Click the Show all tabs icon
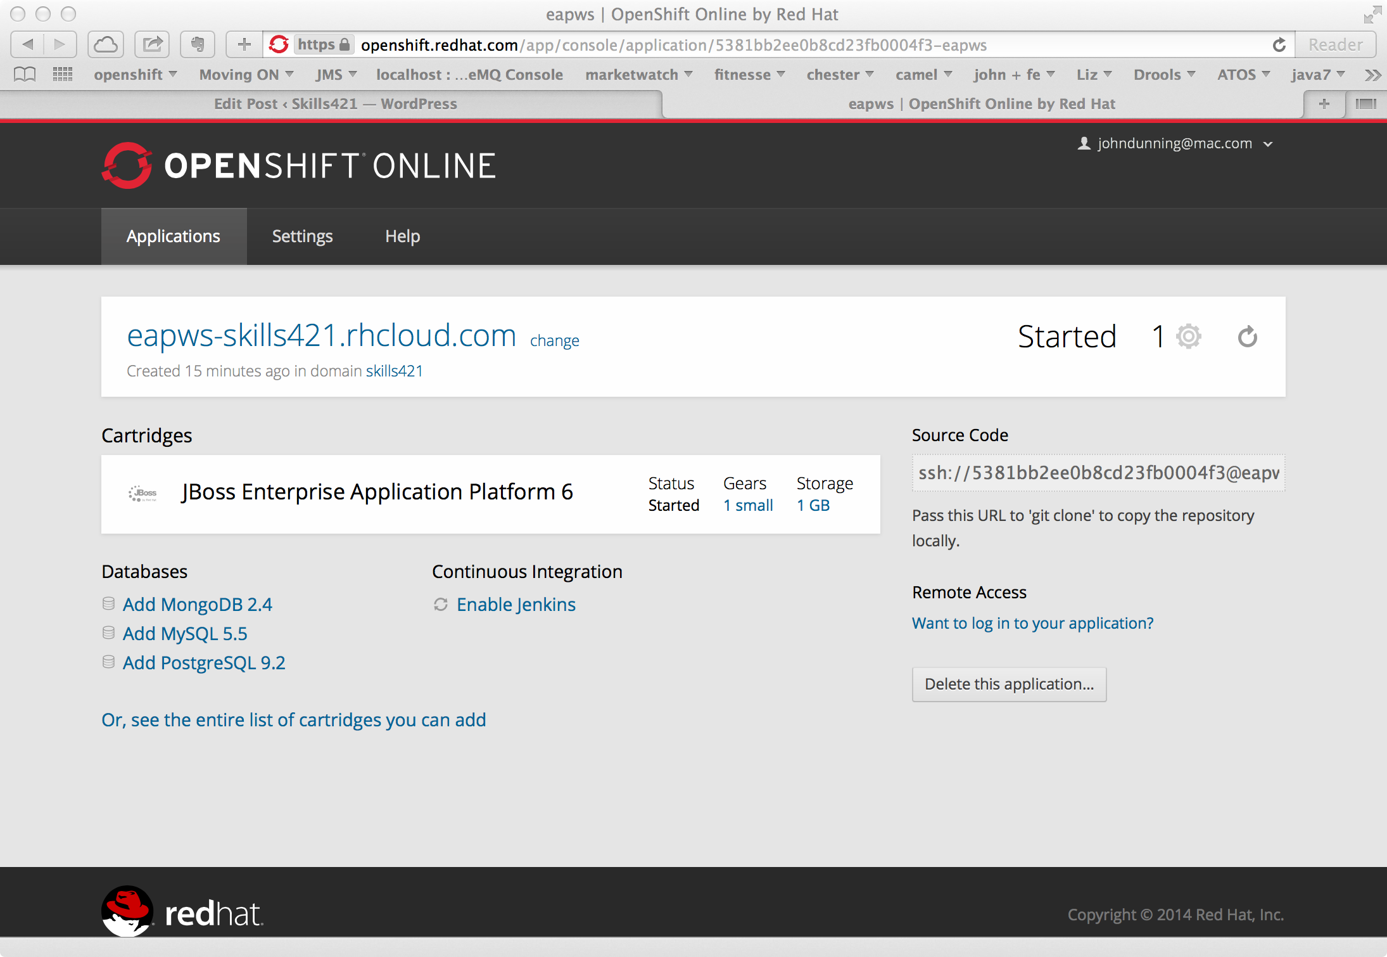The height and width of the screenshot is (957, 1387). [1366, 104]
